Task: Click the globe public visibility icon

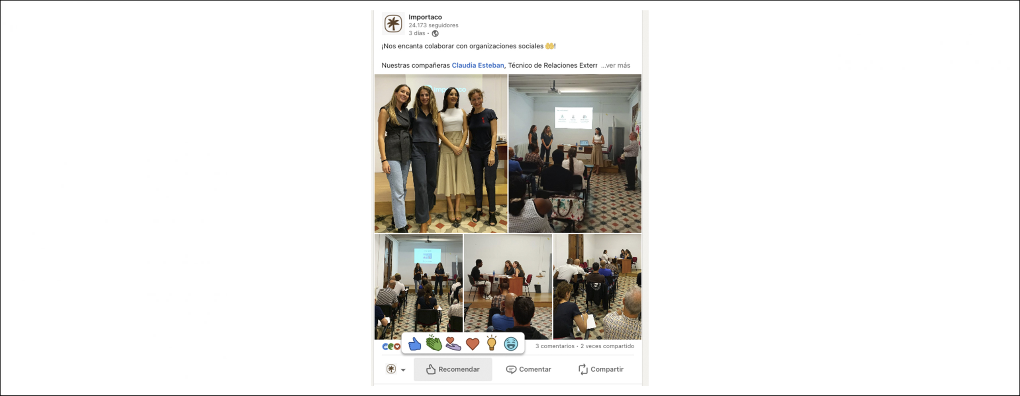Action: coord(435,33)
